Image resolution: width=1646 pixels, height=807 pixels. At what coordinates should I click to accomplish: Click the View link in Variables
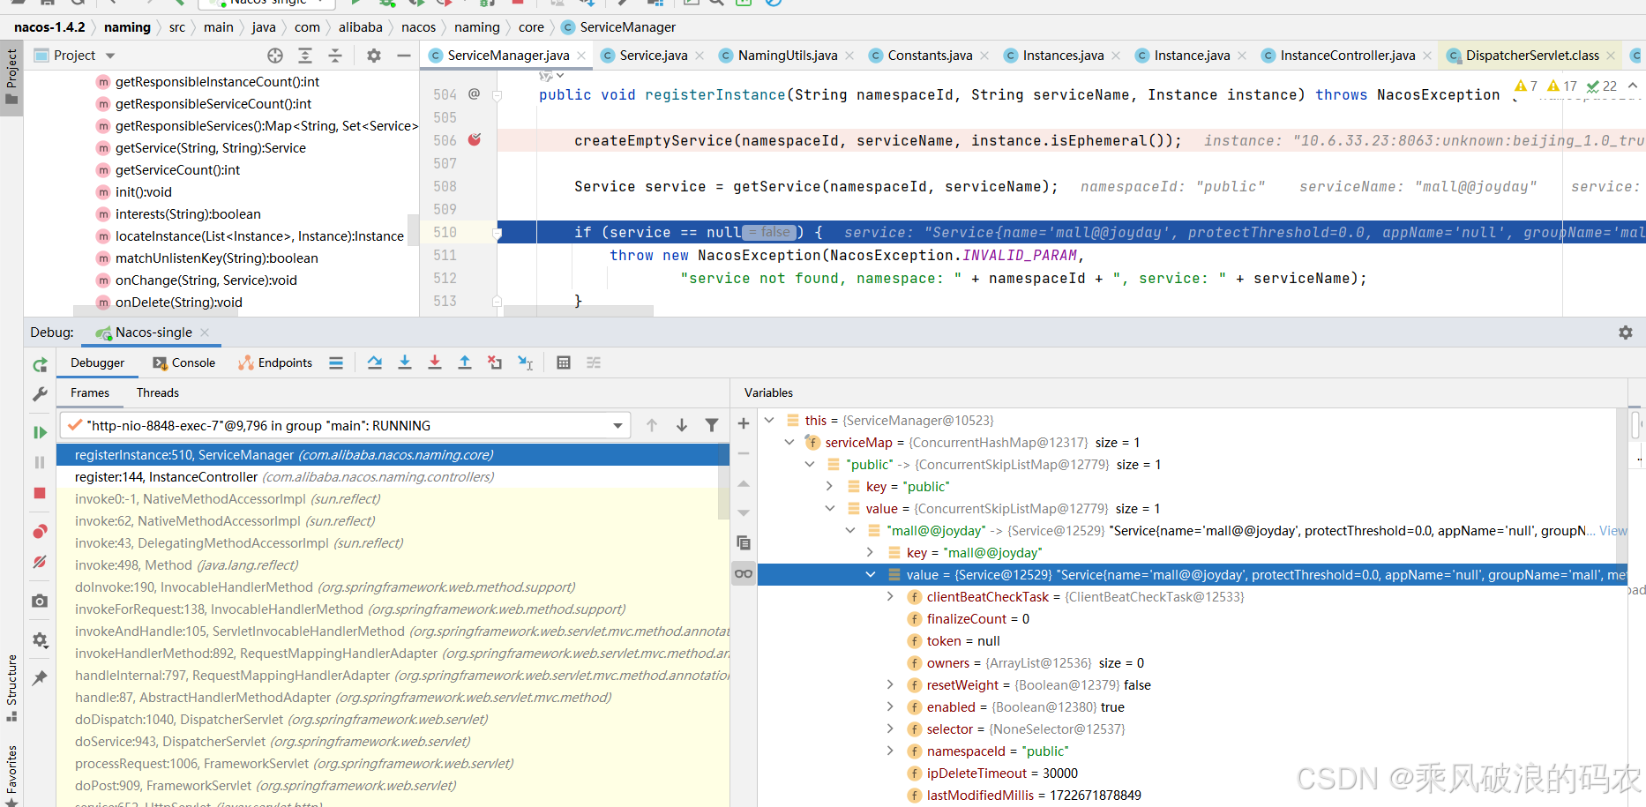[1613, 531]
